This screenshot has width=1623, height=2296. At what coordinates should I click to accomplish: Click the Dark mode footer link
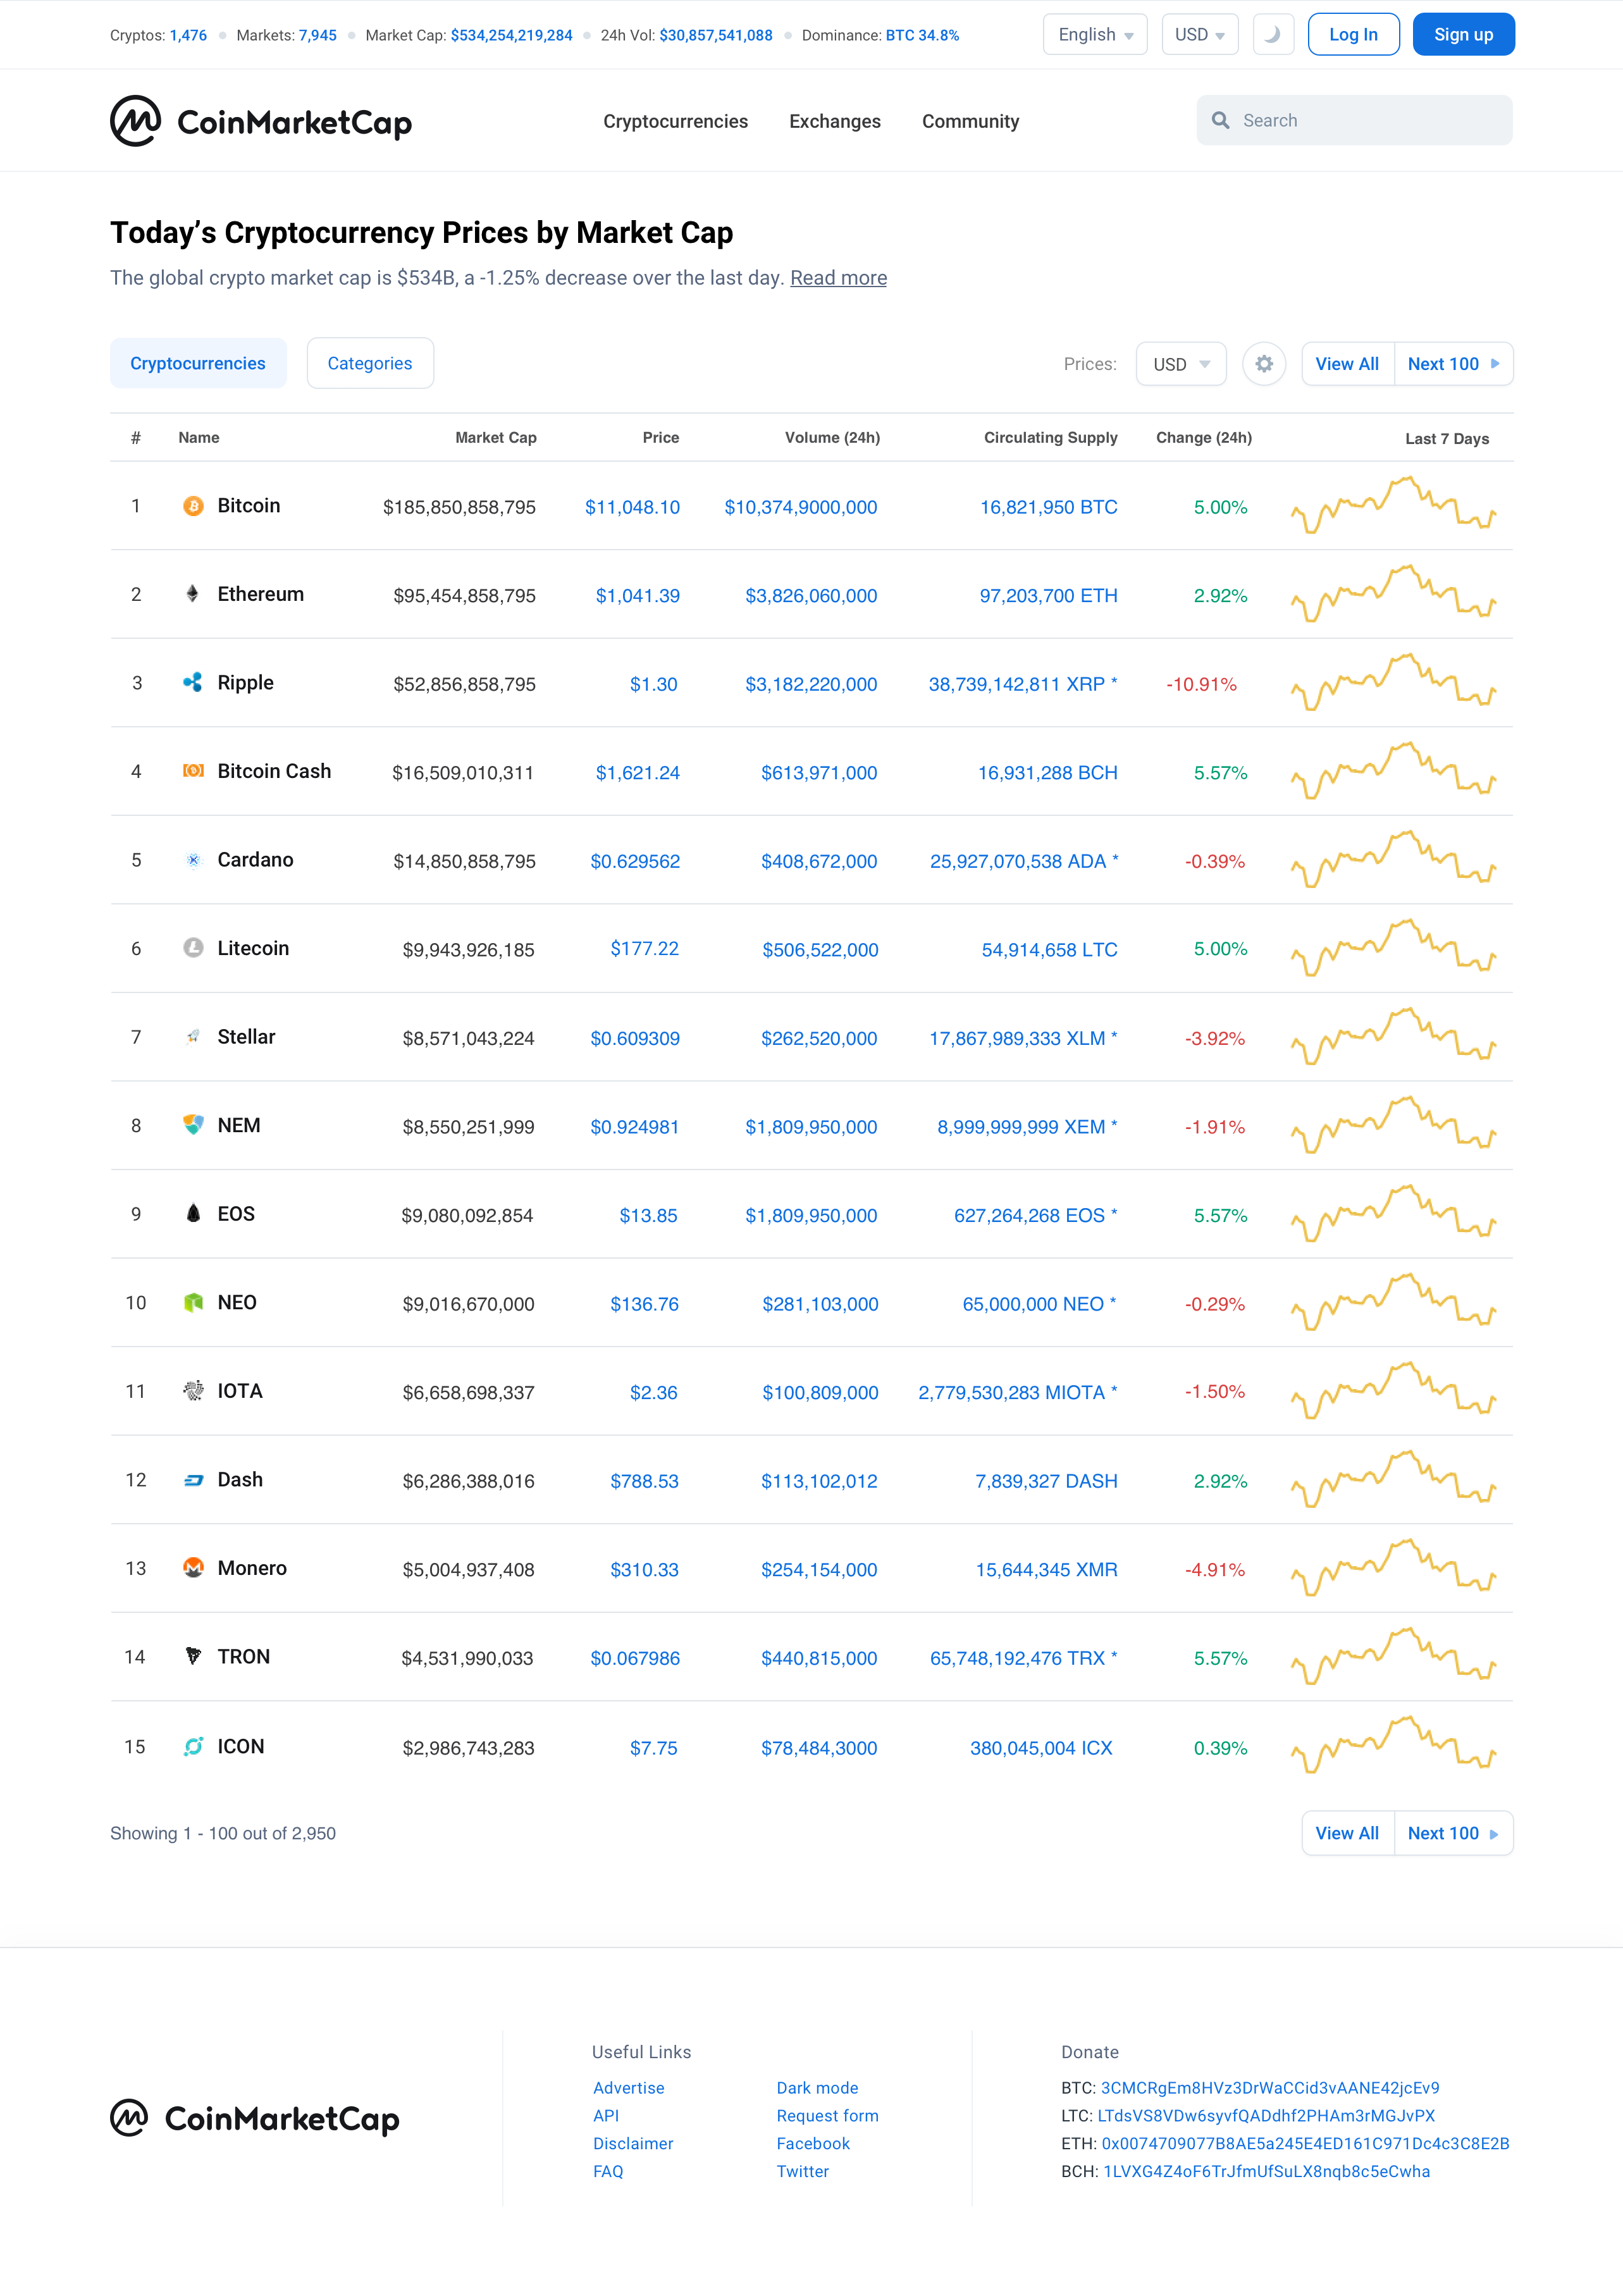coord(817,2088)
